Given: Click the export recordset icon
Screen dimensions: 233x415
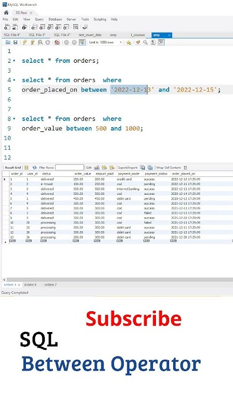Looking at the screenshot, I should [143, 168].
